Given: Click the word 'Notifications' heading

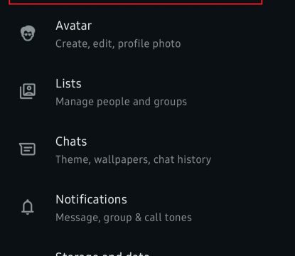Looking at the screenshot, I should click(91, 199).
